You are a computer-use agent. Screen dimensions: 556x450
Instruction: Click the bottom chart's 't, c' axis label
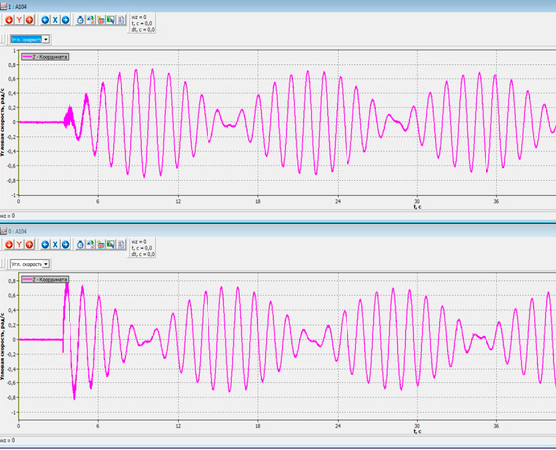click(417, 431)
